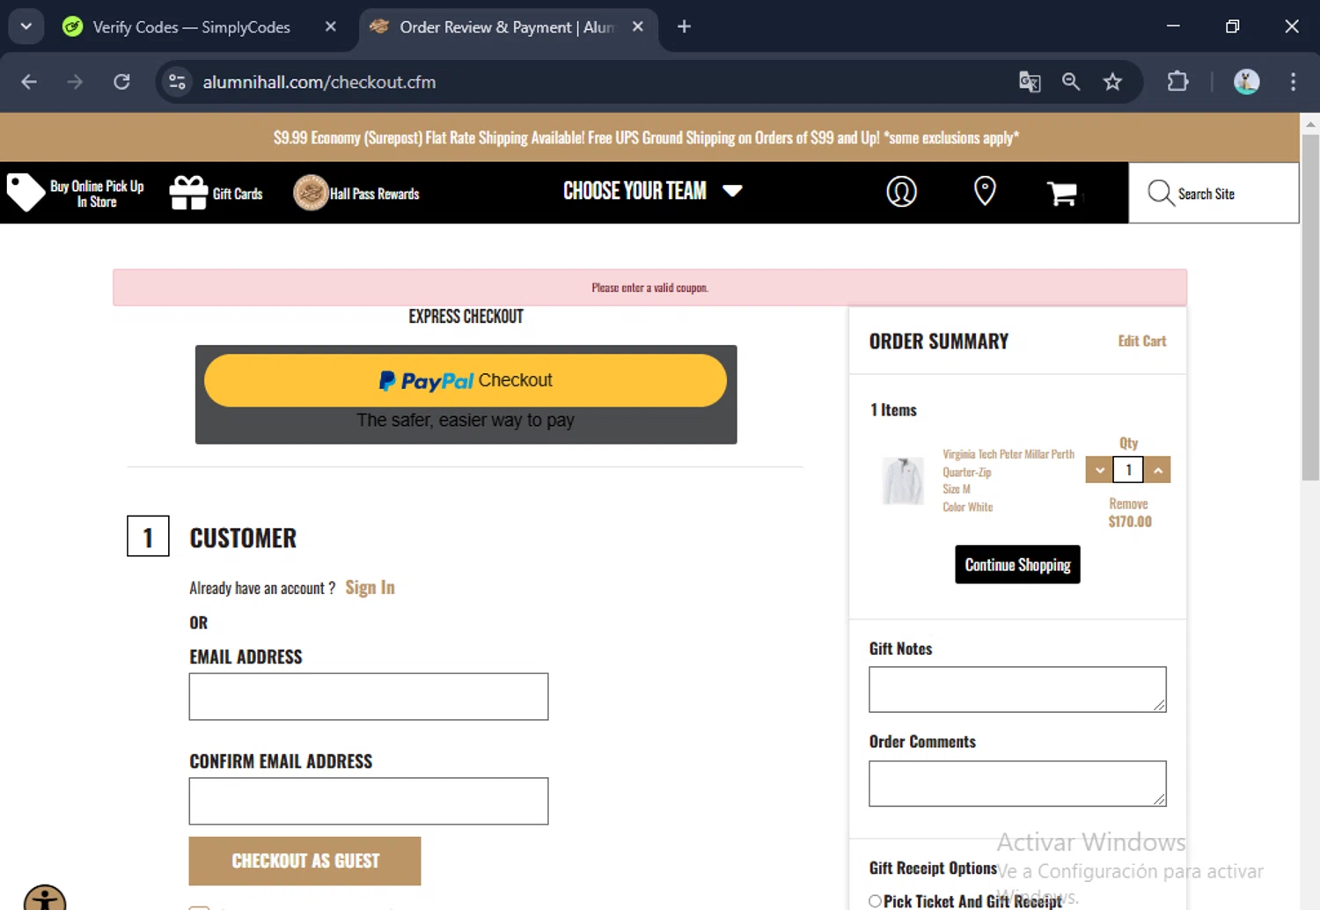1320x910 pixels.
Task: Click the Search Site field
Action: (1214, 193)
